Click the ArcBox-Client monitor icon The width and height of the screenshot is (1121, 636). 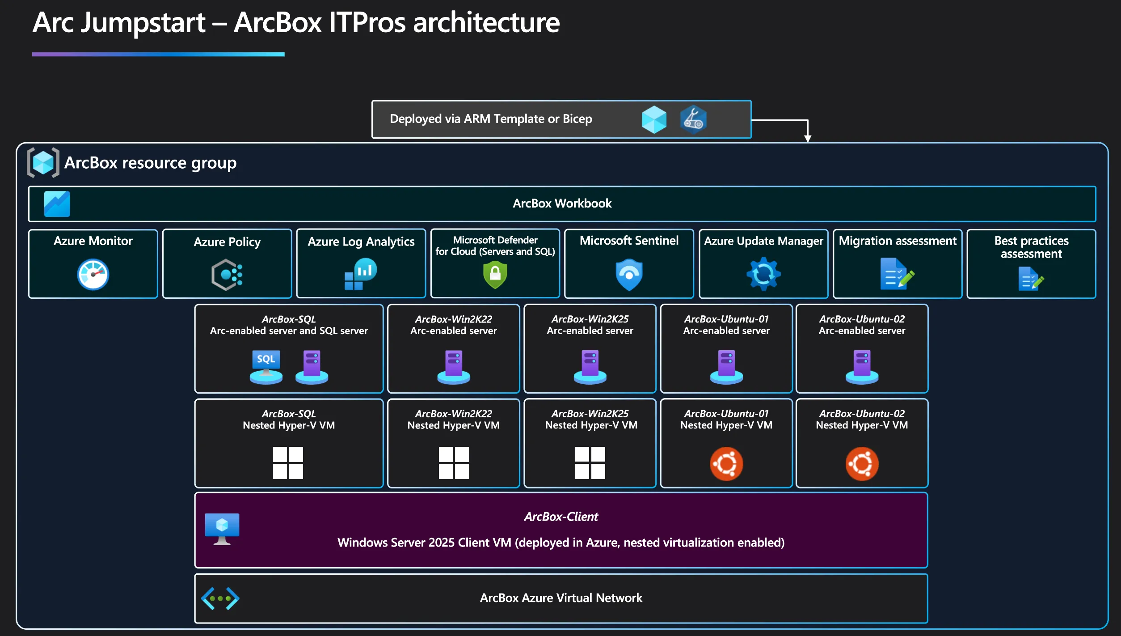pos(223,530)
